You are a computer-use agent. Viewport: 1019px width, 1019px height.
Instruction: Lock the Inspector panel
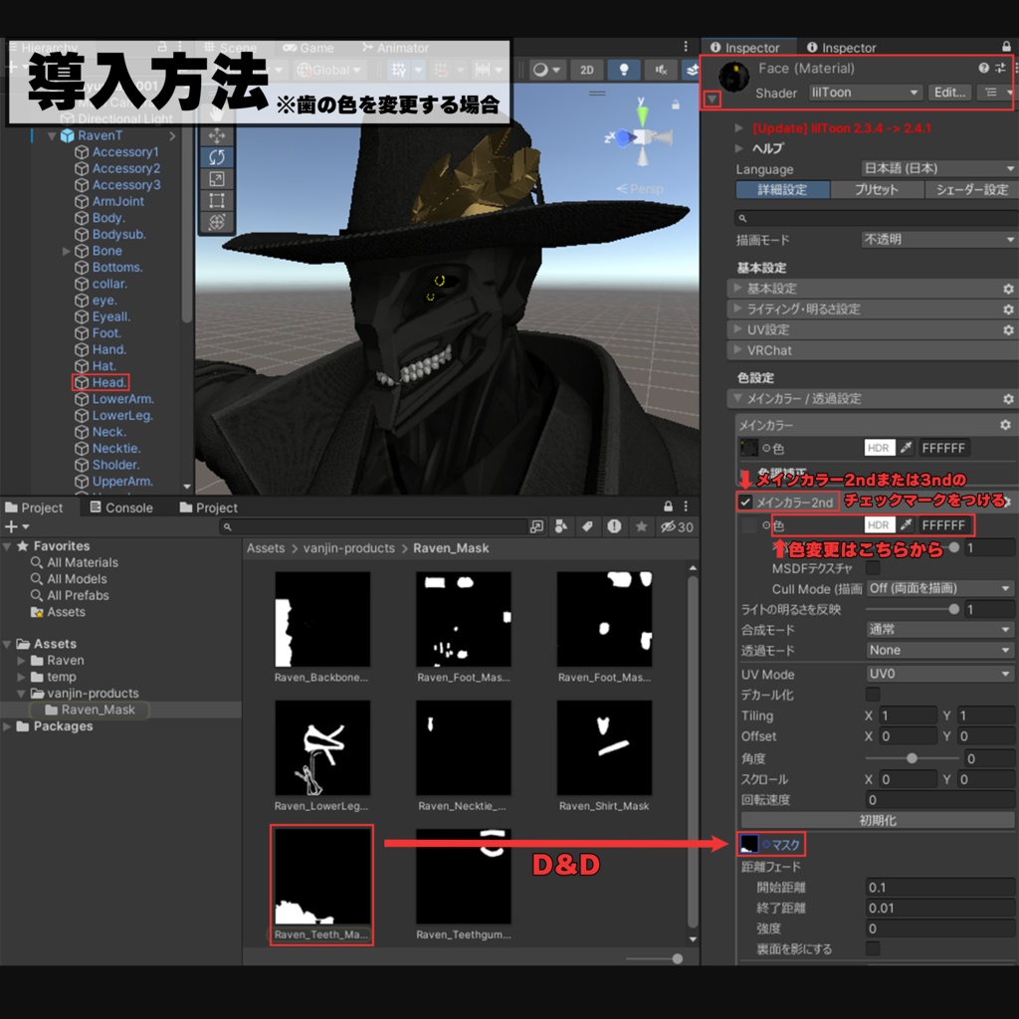coord(1006,46)
